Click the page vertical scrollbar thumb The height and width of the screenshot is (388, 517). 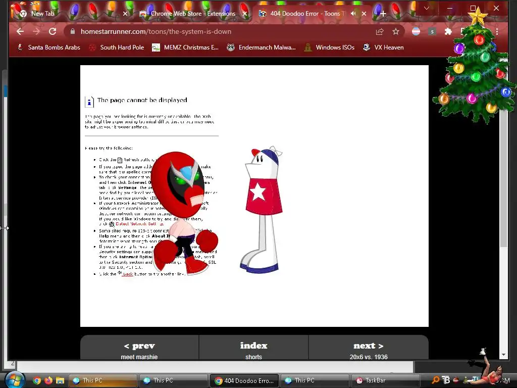click(x=503, y=178)
